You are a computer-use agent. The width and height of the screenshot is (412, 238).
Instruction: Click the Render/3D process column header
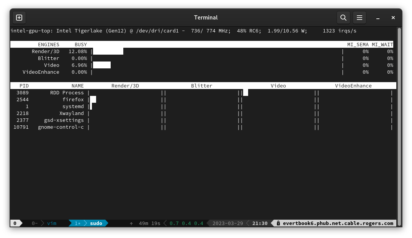tap(125, 86)
